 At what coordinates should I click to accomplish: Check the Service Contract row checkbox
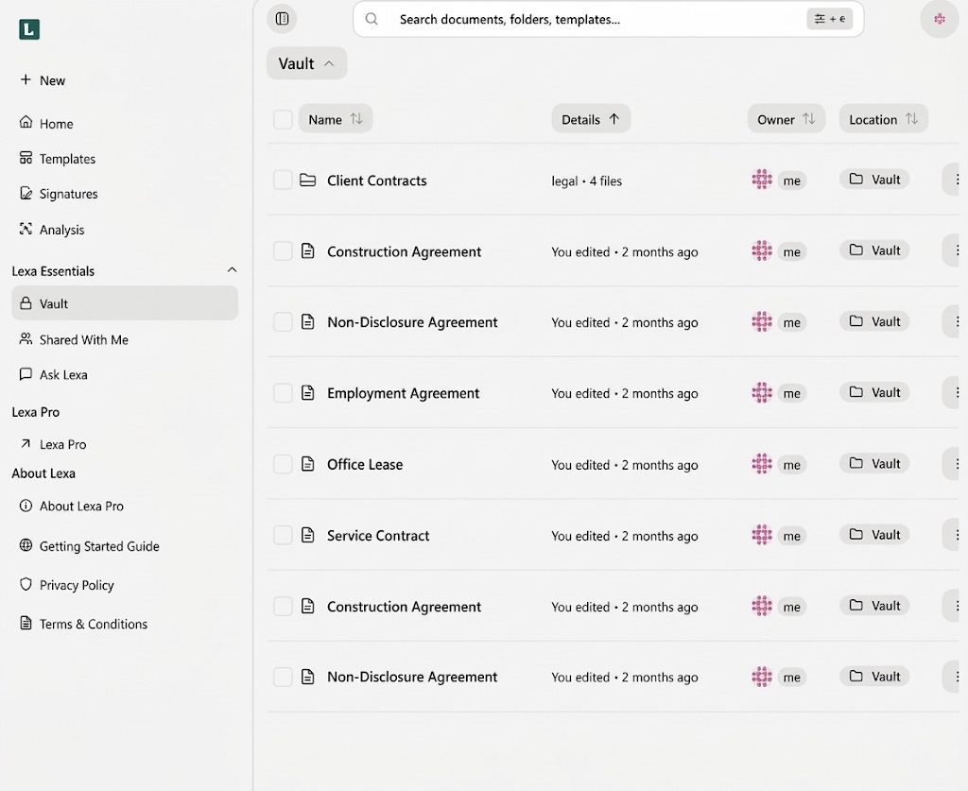tap(283, 535)
